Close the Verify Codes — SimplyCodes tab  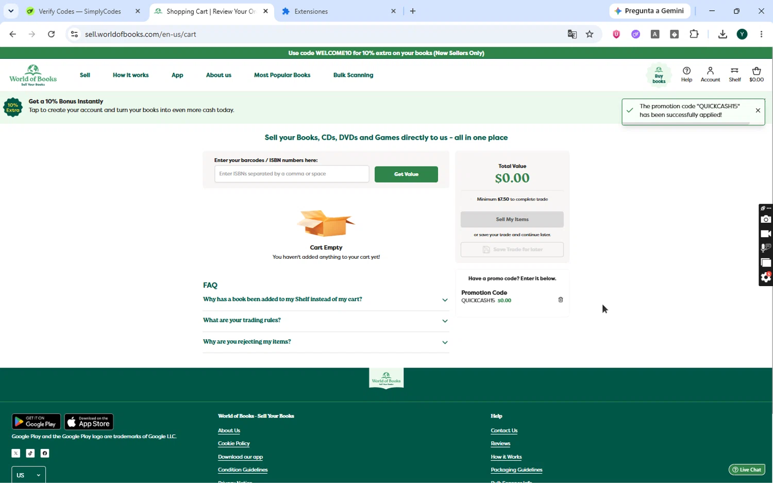pos(138,11)
